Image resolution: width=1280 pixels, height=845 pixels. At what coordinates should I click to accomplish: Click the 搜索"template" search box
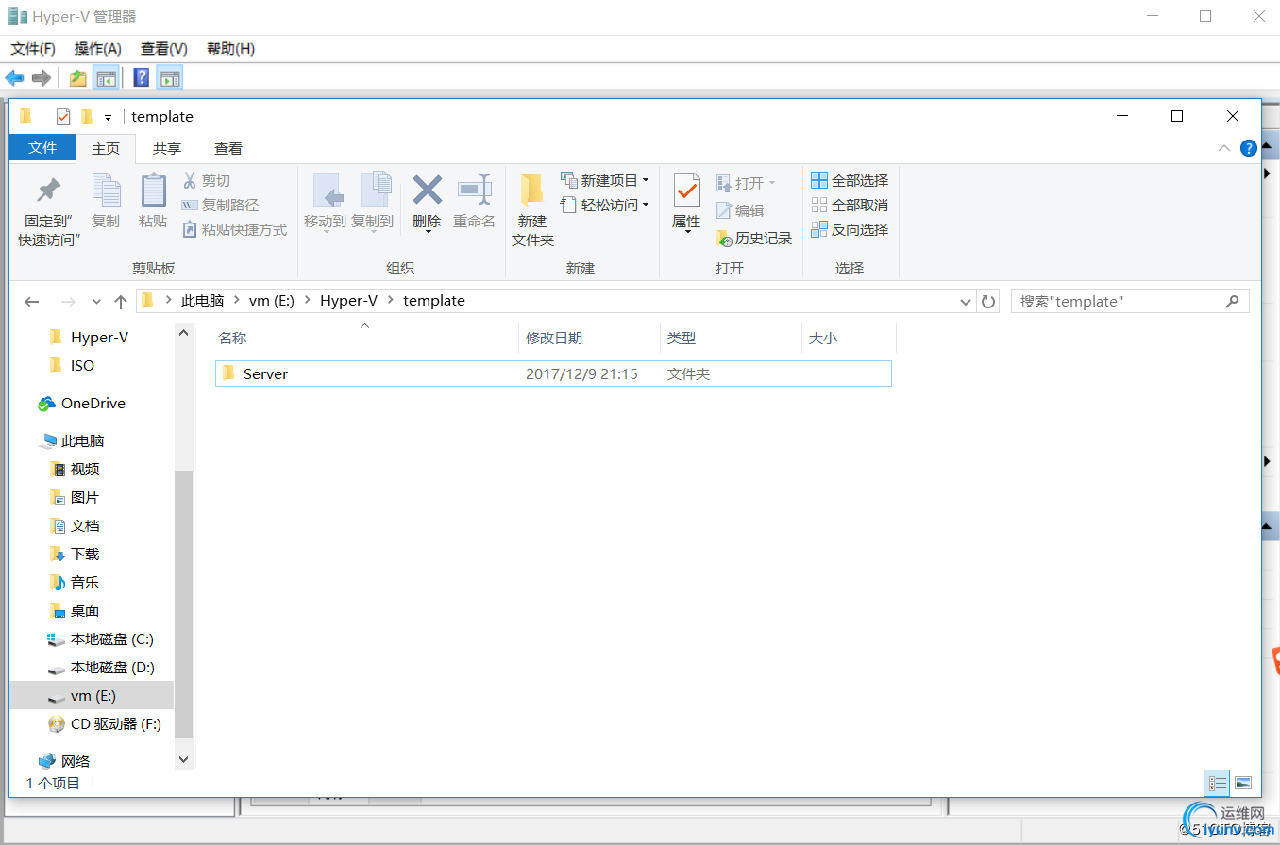1130,301
